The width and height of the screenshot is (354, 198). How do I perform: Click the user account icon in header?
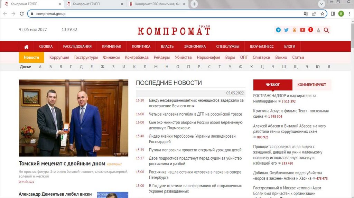click(318, 30)
